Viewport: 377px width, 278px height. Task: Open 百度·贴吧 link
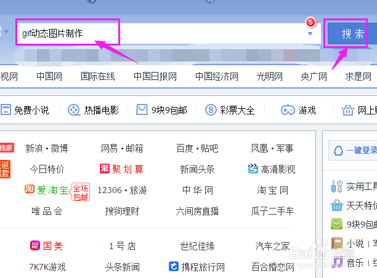(x=197, y=148)
